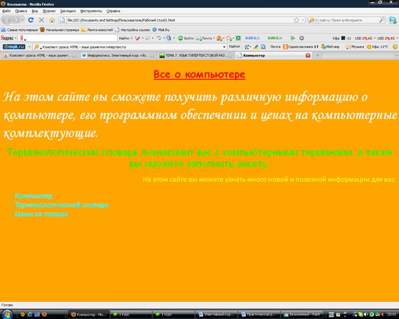The height and width of the screenshot is (319, 399).
Task: Open the Windows Start orb
Action: 7,314
